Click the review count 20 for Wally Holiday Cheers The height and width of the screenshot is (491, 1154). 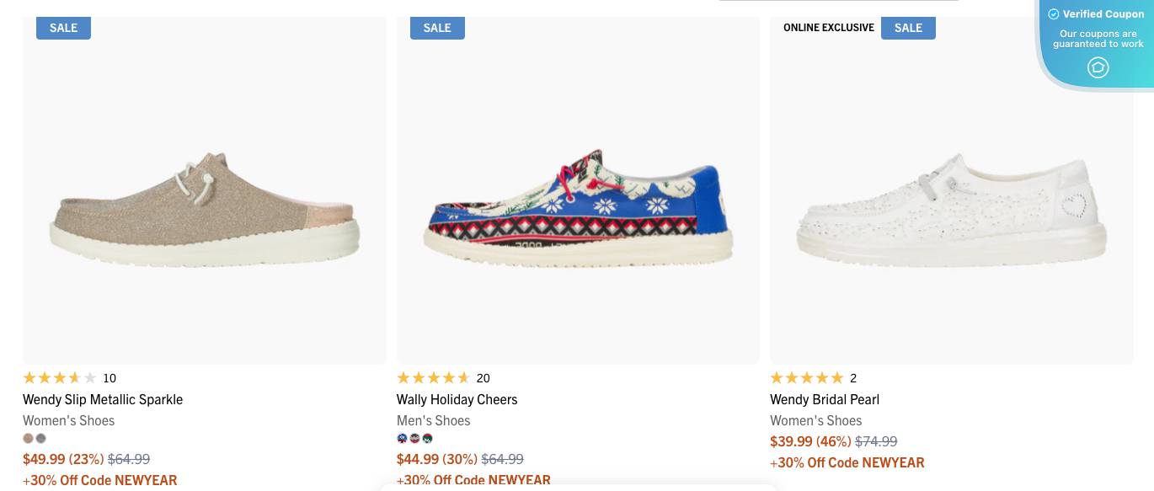tap(484, 377)
